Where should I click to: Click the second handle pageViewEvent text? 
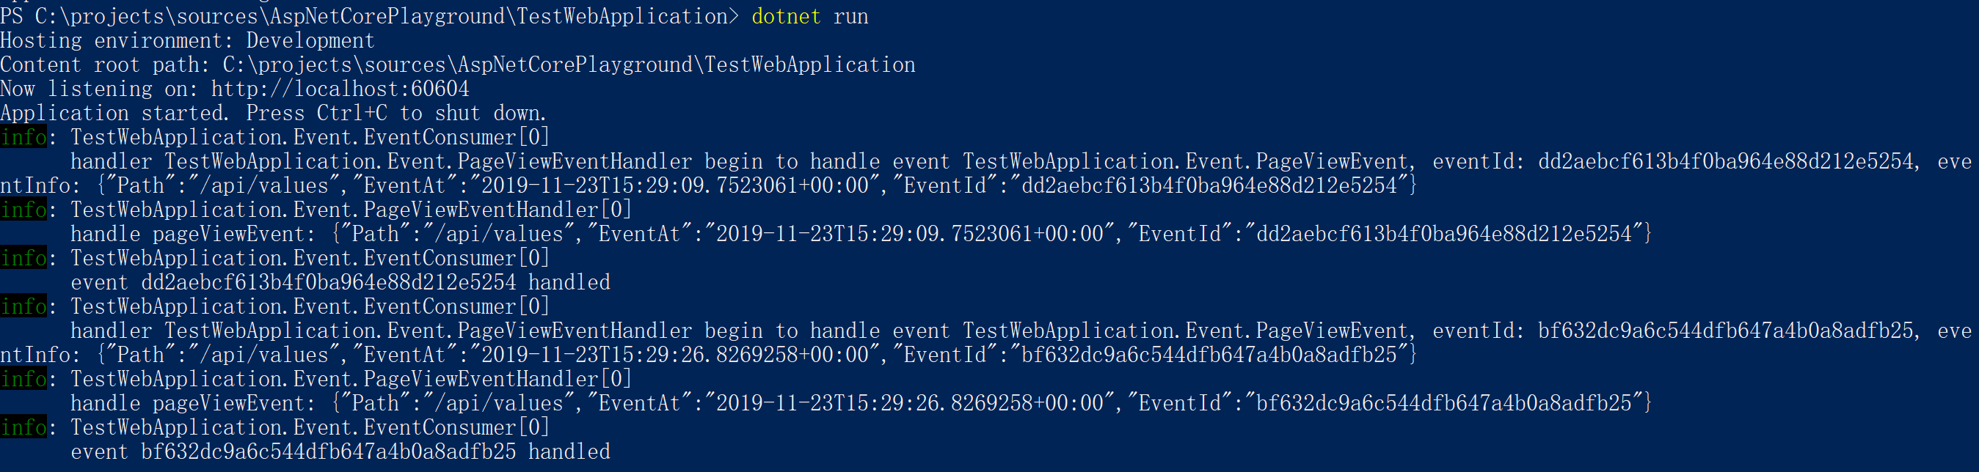(192, 404)
